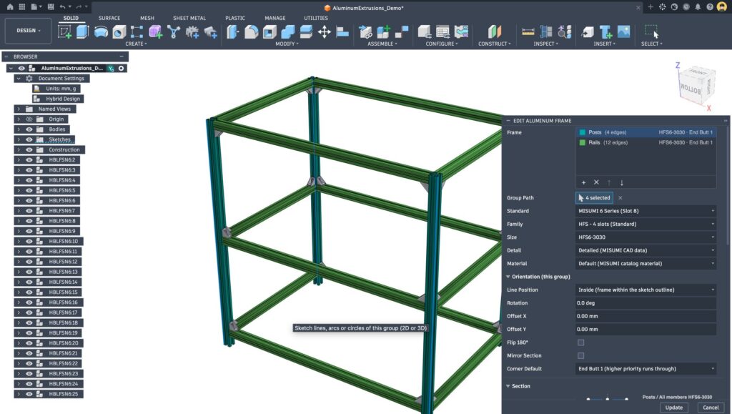Select the Fillet tool
Image resolution: width=732 pixels, height=414 pixels.
(x=251, y=31)
